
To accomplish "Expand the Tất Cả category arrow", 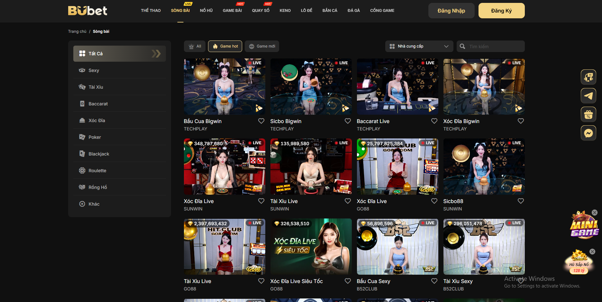I will tap(156, 54).
